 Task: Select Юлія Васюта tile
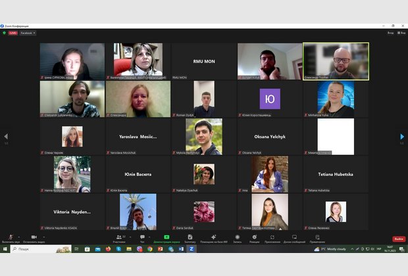tap(138, 174)
